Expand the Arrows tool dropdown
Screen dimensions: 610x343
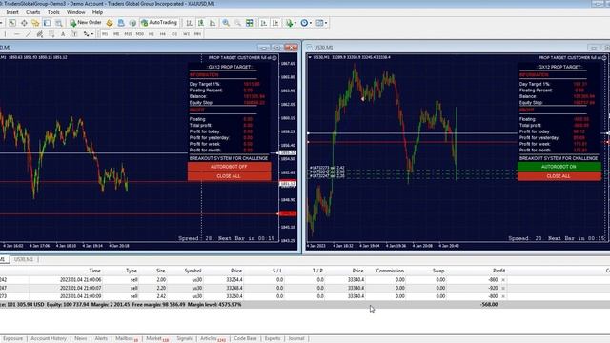click(x=91, y=34)
